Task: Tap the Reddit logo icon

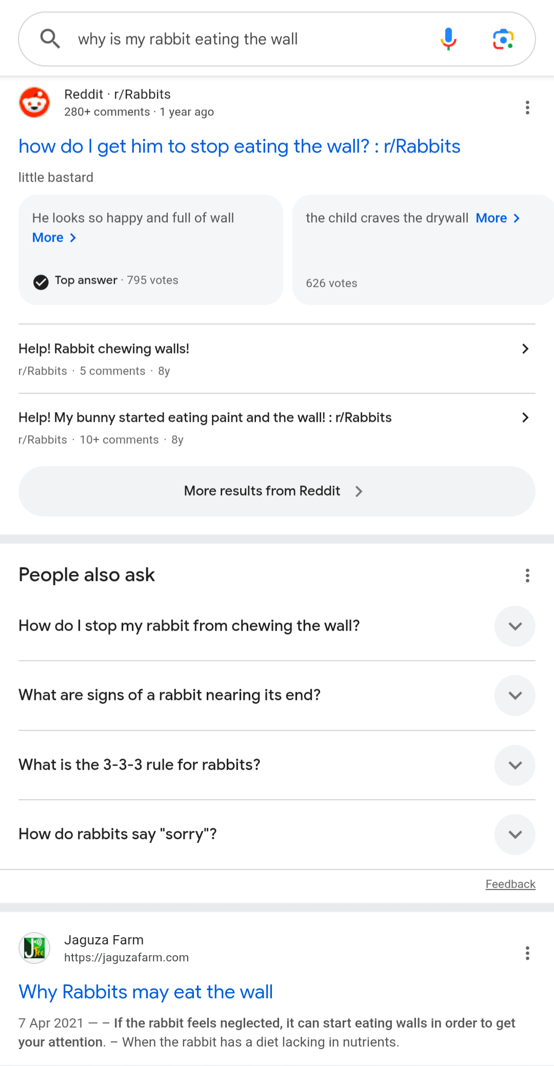Action: click(34, 102)
